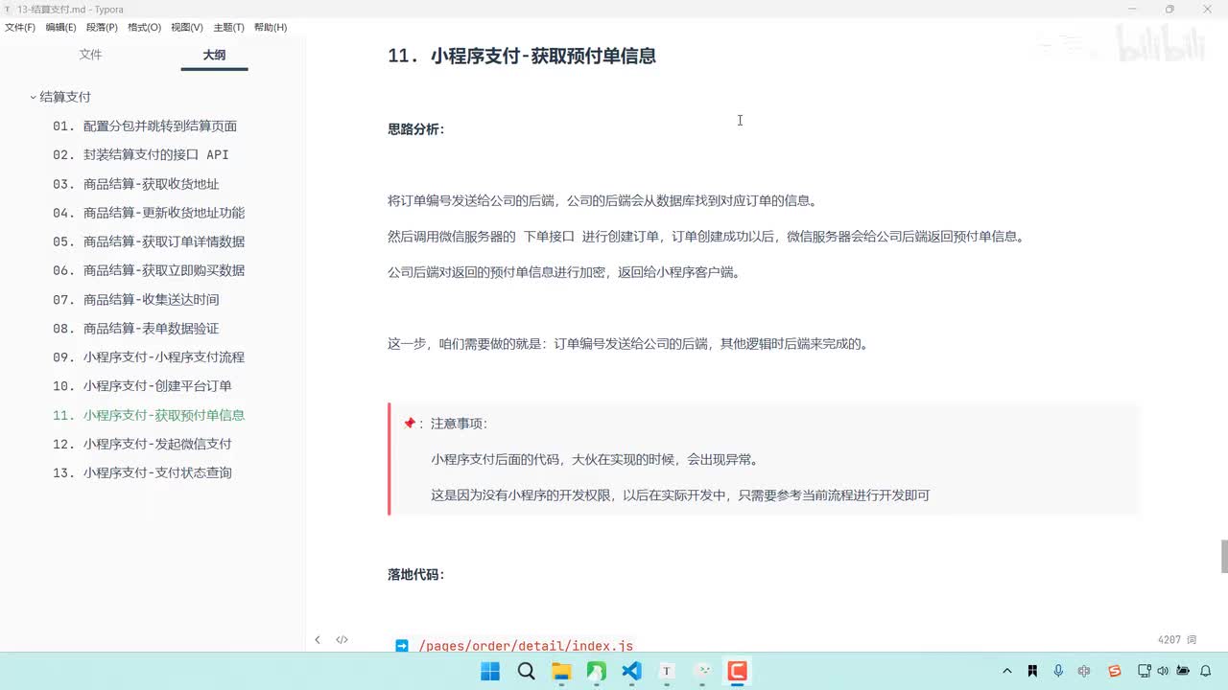Click the 落地代码 bold label
The width and height of the screenshot is (1228, 690).
click(x=415, y=574)
